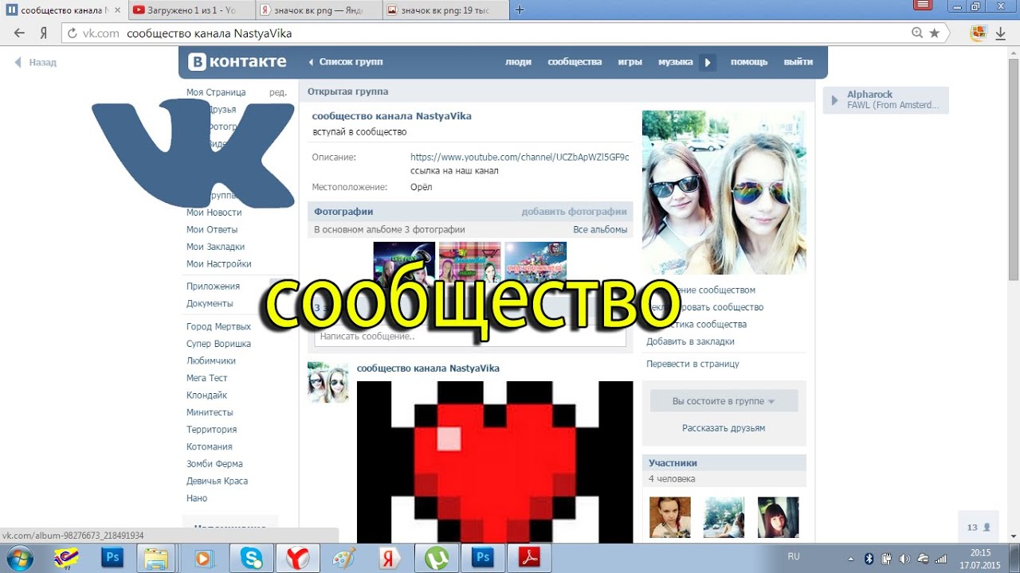Screen dimensions: 1020x573
Task: Open the Windows Start menu
Action: tap(18, 557)
